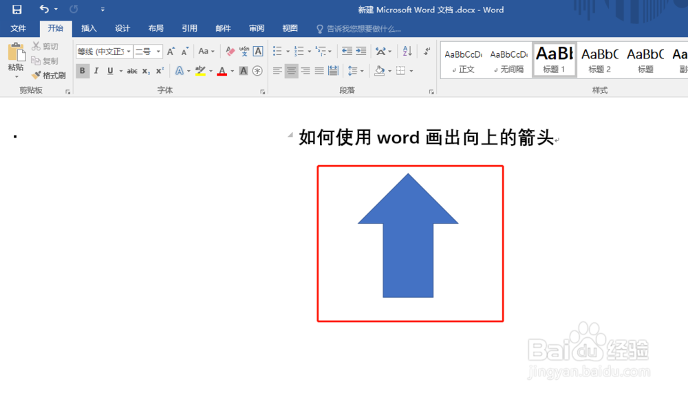Screen dimensions: 688x395
Task: Toggle character shading A icon
Action: tap(244, 71)
